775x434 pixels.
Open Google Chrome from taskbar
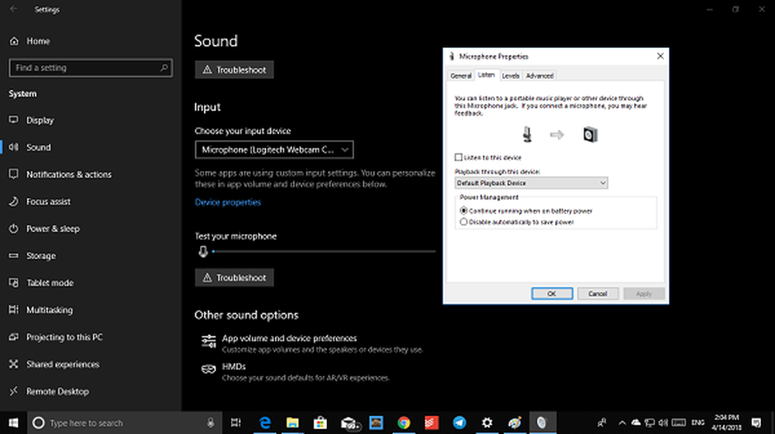tap(404, 422)
